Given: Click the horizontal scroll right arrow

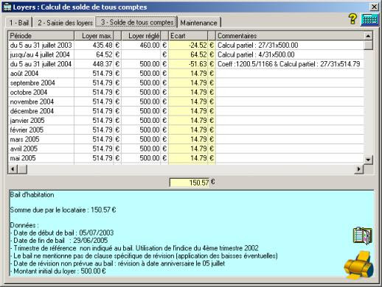Looking at the screenshot, I should coord(359,169).
